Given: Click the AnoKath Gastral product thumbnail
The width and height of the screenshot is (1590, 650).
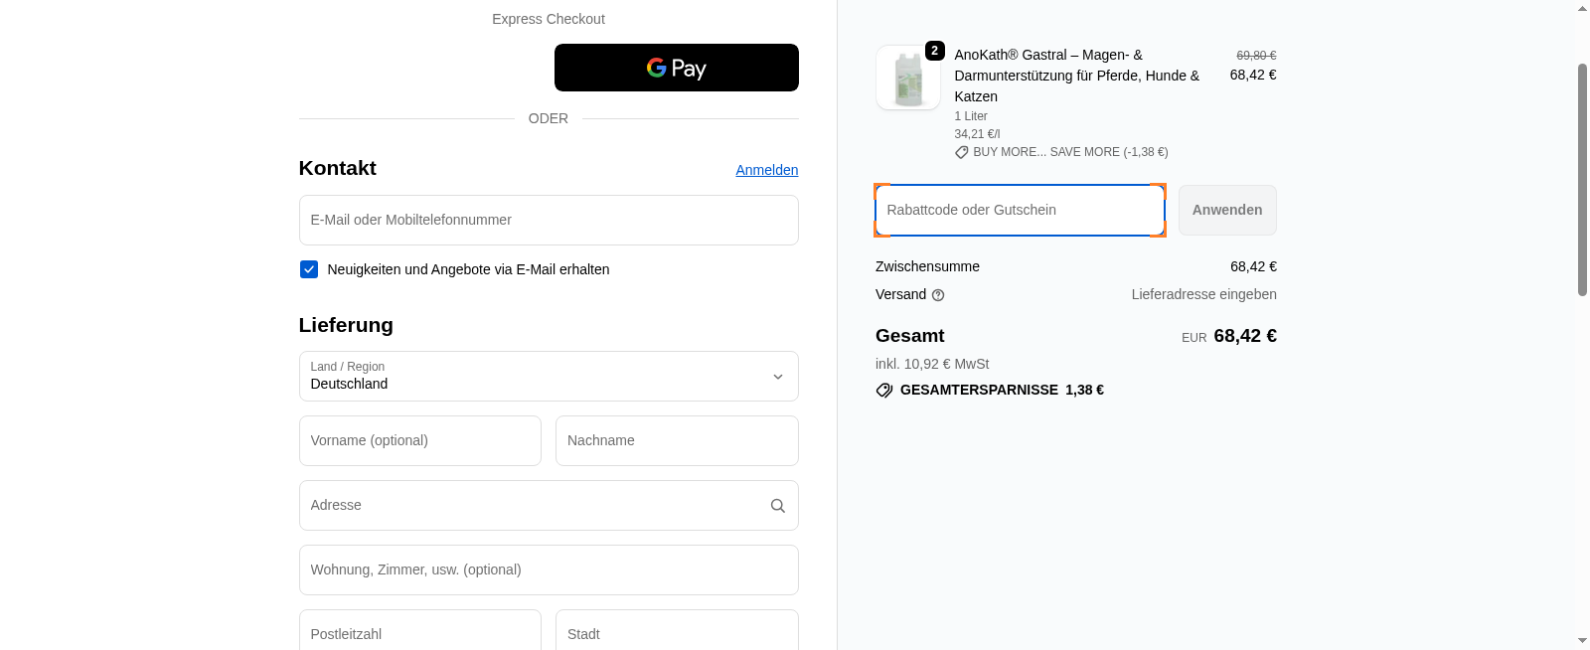Looking at the screenshot, I should [x=907, y=79].
